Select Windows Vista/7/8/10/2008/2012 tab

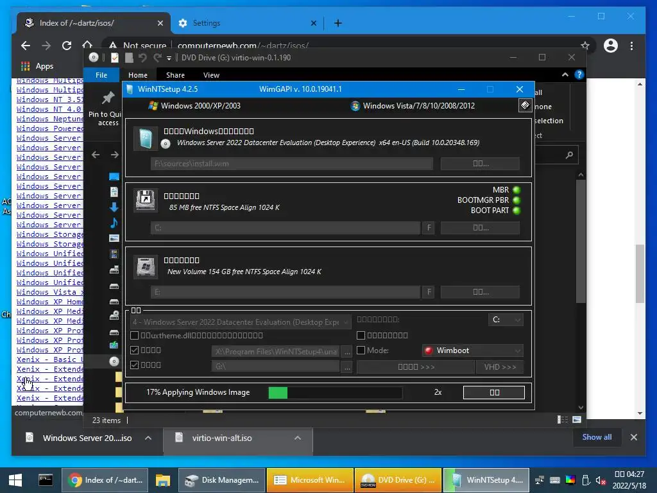[x=413, y=106]
